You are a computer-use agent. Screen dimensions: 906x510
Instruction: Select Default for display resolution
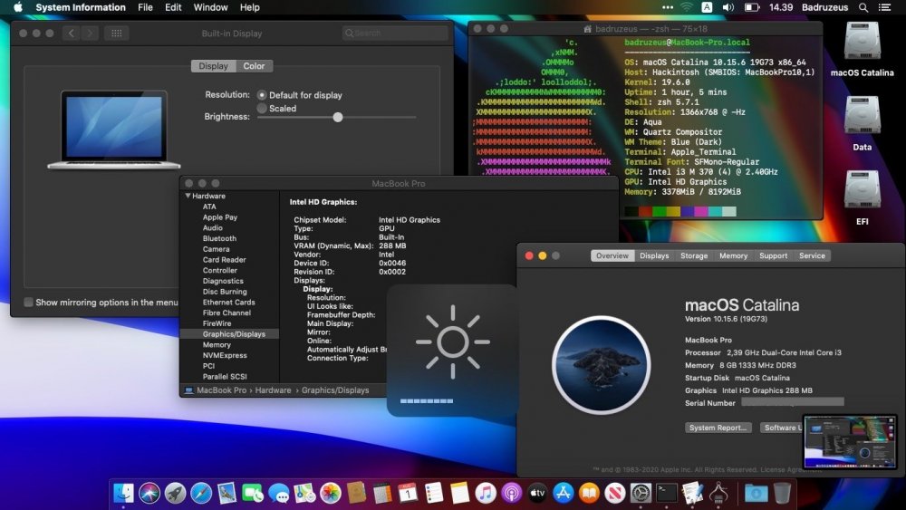pyautogui.click(x=262, y=95)
